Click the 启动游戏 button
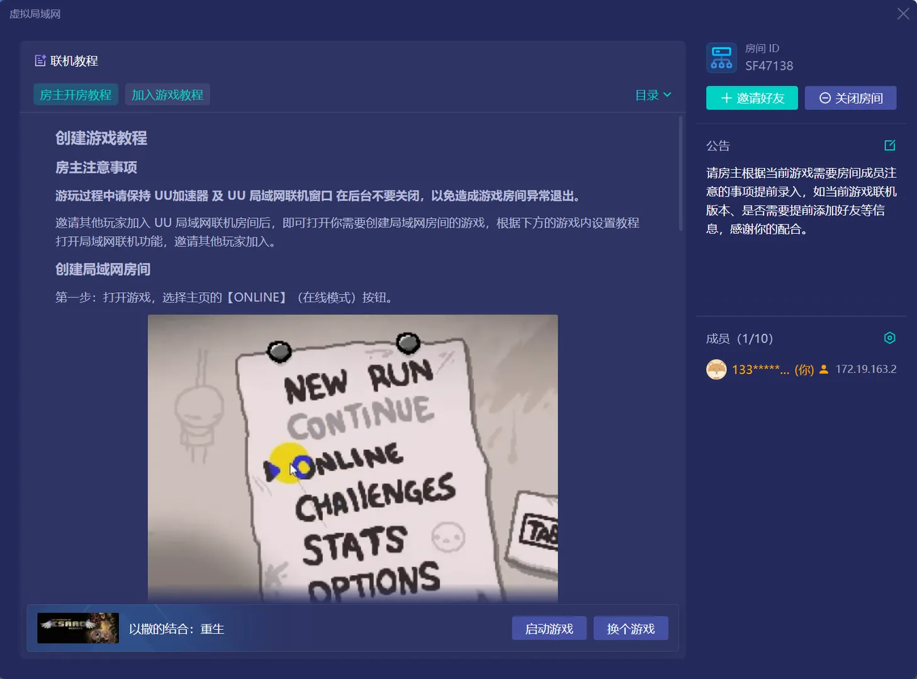The width and height of the screenshot is (917, 679). [x=549, y=629]
